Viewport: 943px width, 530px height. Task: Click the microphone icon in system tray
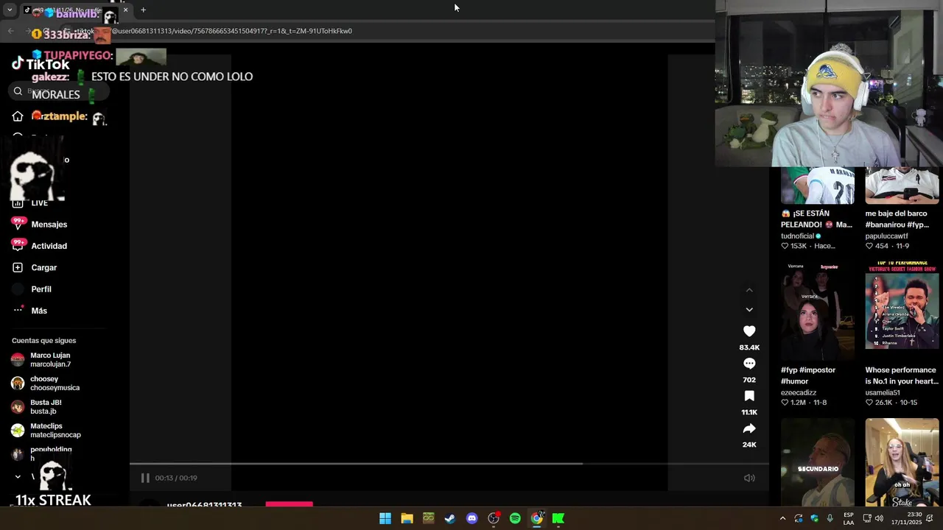pyautogui.click(x=830, y=518)
